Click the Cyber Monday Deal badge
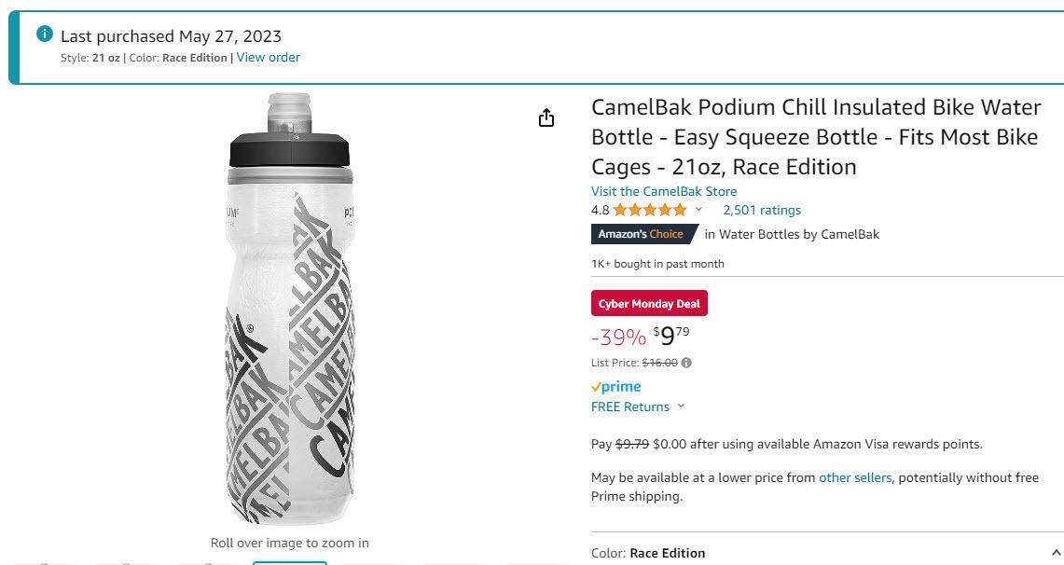1064x565 pixels. click(x=649, y=304)
